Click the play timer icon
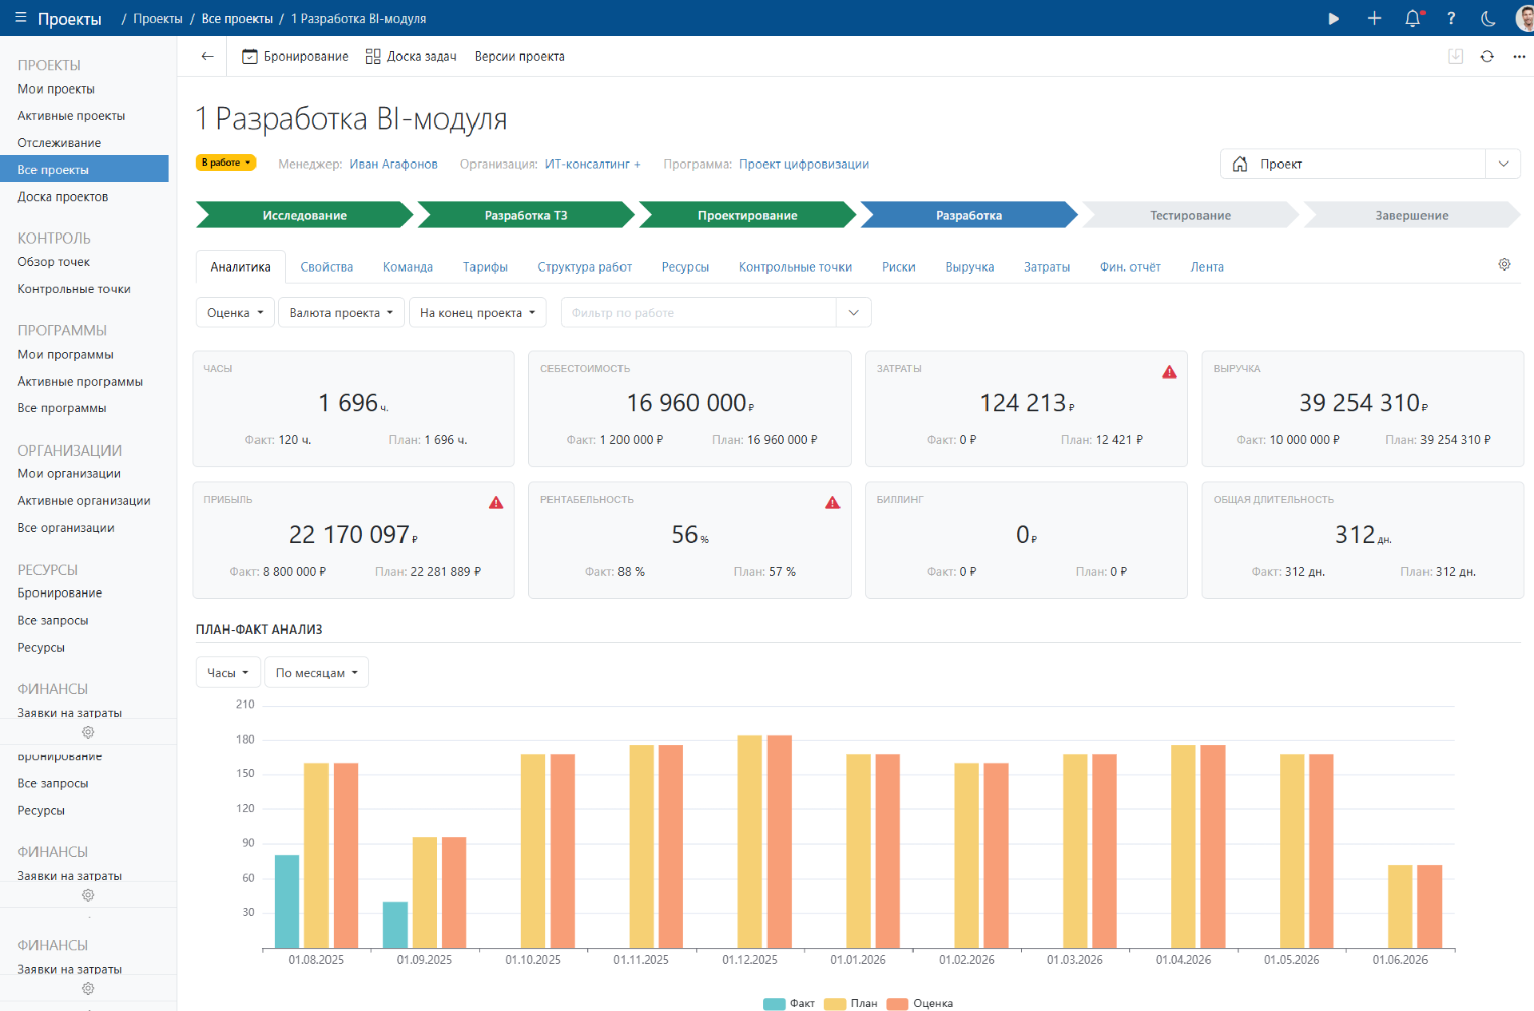 pyautogui.click(x=1333, y=18)
